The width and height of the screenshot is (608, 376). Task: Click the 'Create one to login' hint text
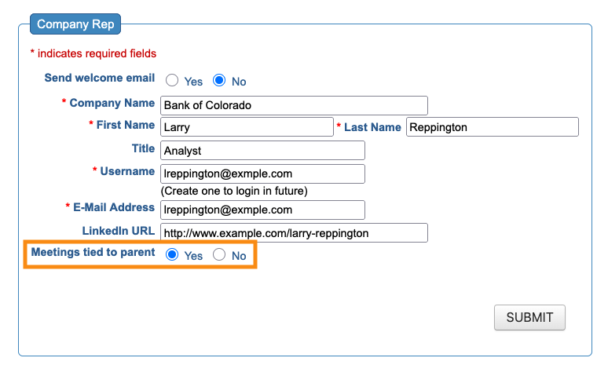pyautogui.click(x=234, y=191)
